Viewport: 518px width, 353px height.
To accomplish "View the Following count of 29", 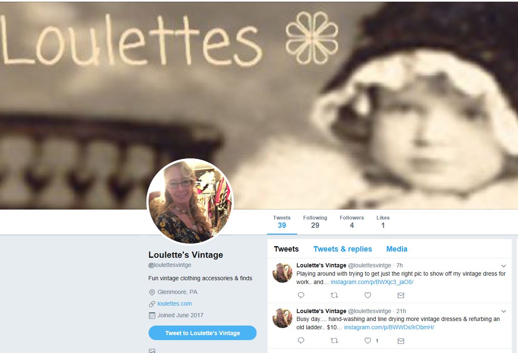I will click(315, 222).
